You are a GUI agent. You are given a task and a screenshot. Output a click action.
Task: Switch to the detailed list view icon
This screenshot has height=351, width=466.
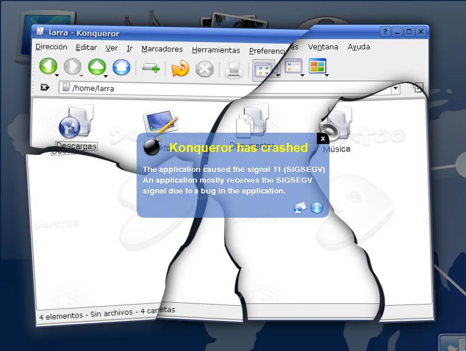coord(293,66)
